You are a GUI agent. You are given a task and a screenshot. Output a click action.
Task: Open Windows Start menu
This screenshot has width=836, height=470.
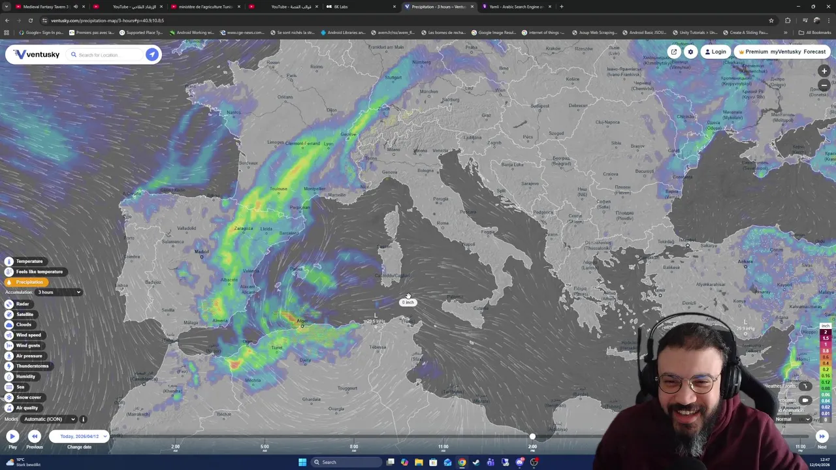tap(302, 462)
